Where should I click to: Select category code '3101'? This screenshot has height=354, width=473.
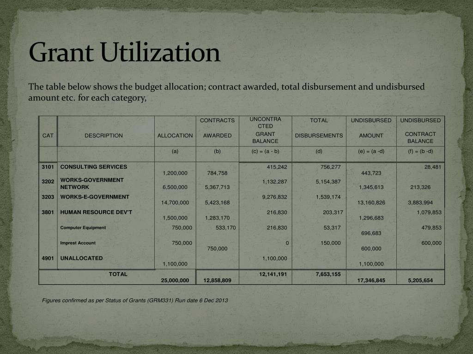(x=48, y=167)
